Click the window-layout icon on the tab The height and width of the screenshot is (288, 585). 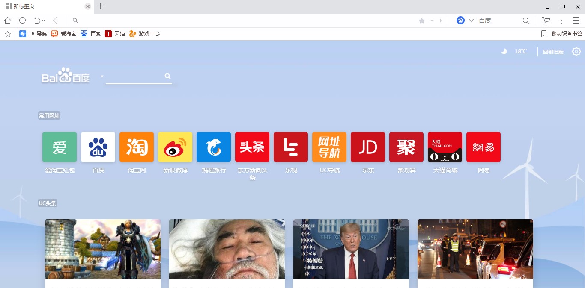pos(8,6)
